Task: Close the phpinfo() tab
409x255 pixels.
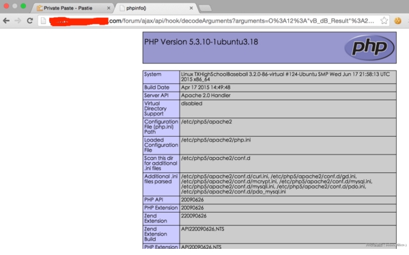Action: pyautogui.click(x=191, y=8)
